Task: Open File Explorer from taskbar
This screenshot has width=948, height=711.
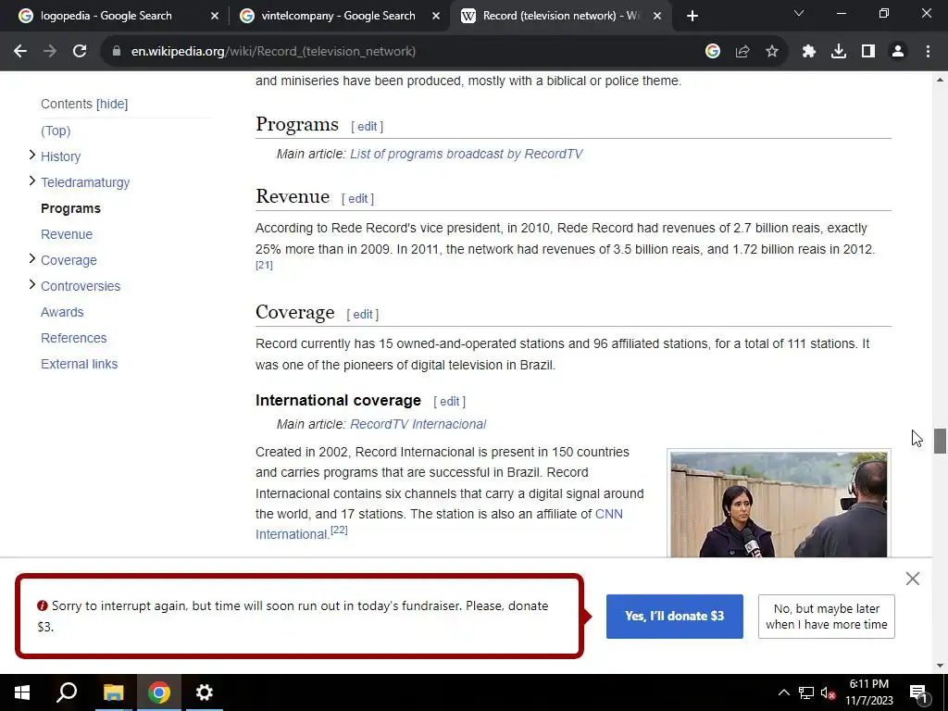Action: [x=113, y=692]
